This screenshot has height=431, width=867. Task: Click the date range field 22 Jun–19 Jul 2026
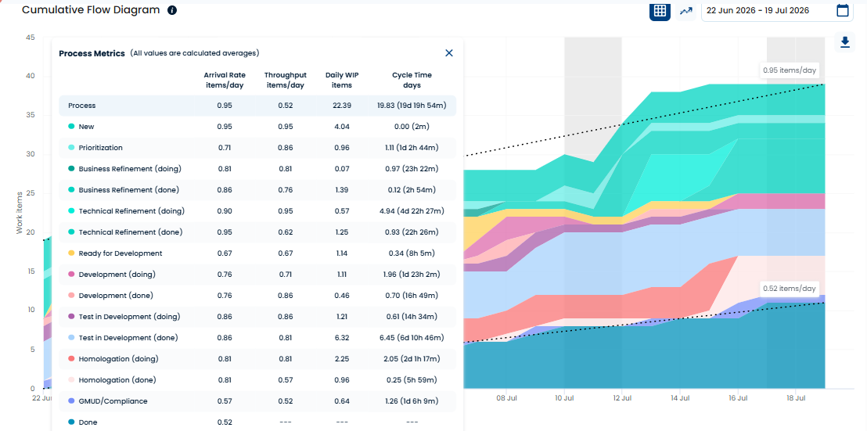(x=776, y=10)
